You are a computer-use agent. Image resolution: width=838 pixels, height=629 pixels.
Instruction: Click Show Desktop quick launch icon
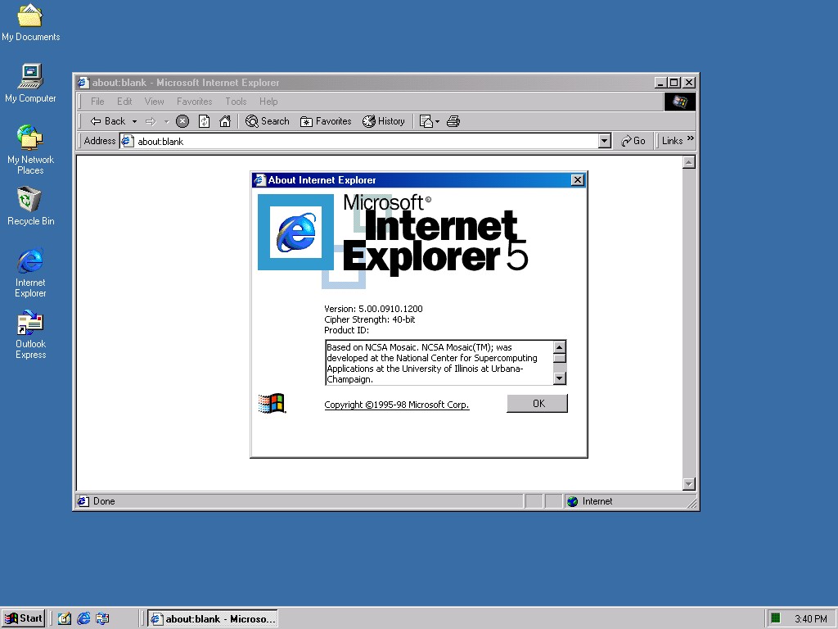[64, 619]
